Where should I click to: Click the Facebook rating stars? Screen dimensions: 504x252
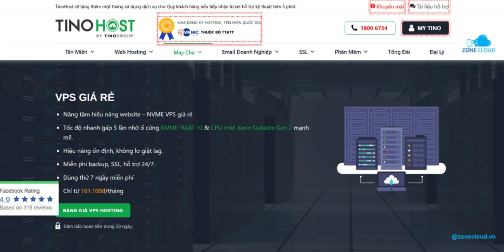pyautogui.click(x=33, y=199)
